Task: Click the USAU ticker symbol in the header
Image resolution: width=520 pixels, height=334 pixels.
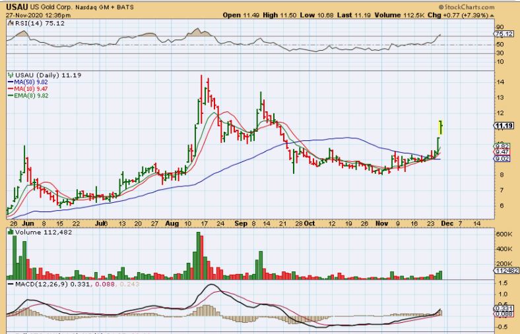Action: (x=17, y=7)
